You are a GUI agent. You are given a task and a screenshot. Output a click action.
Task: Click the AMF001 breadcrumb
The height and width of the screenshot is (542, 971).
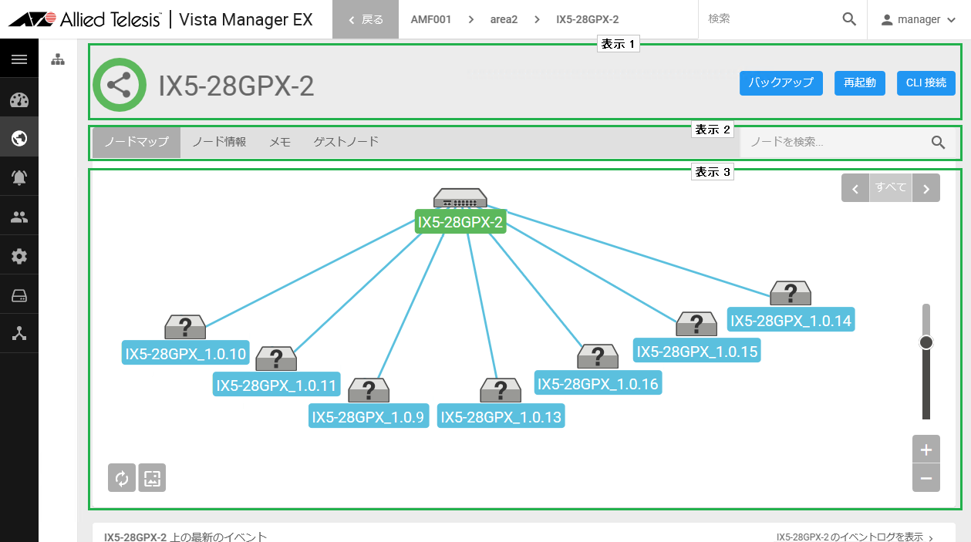point(431,19)
